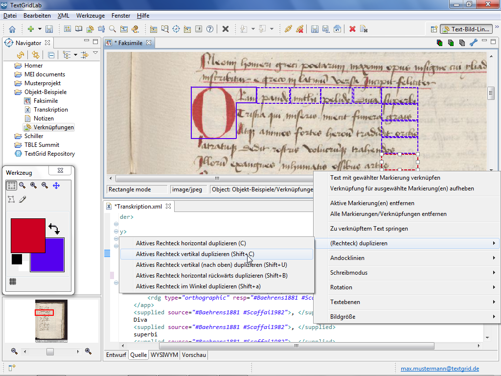Toggle link with editor in Navigator
The height and width of the screenshot is (376, 501).
(36, 55)
